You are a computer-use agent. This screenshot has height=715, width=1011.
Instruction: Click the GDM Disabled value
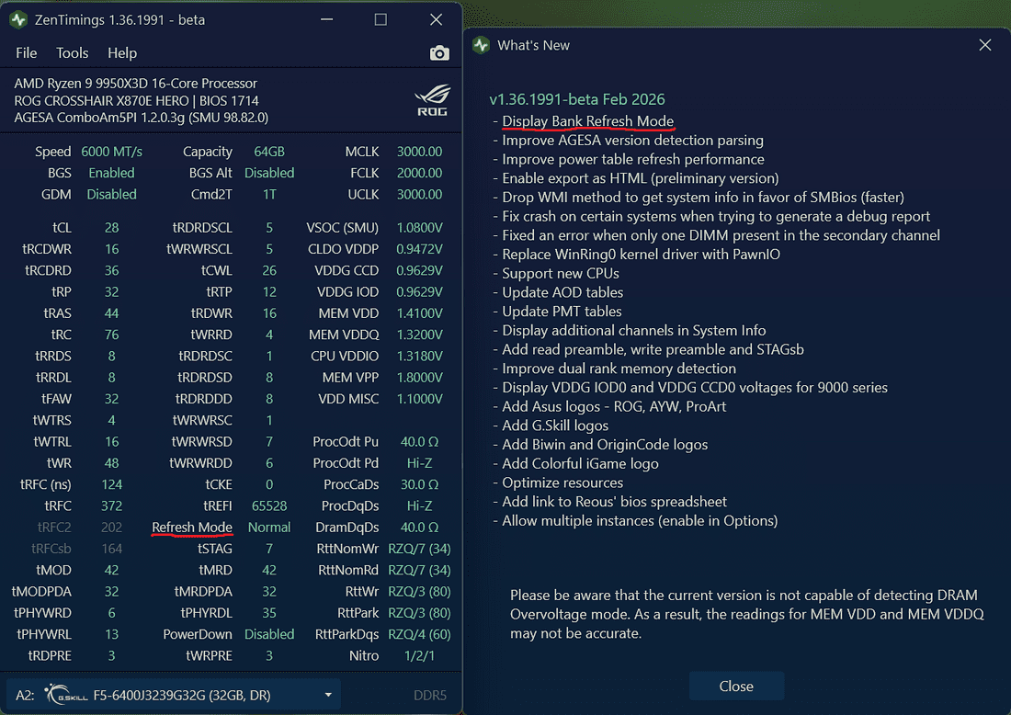tap(111, 194)
